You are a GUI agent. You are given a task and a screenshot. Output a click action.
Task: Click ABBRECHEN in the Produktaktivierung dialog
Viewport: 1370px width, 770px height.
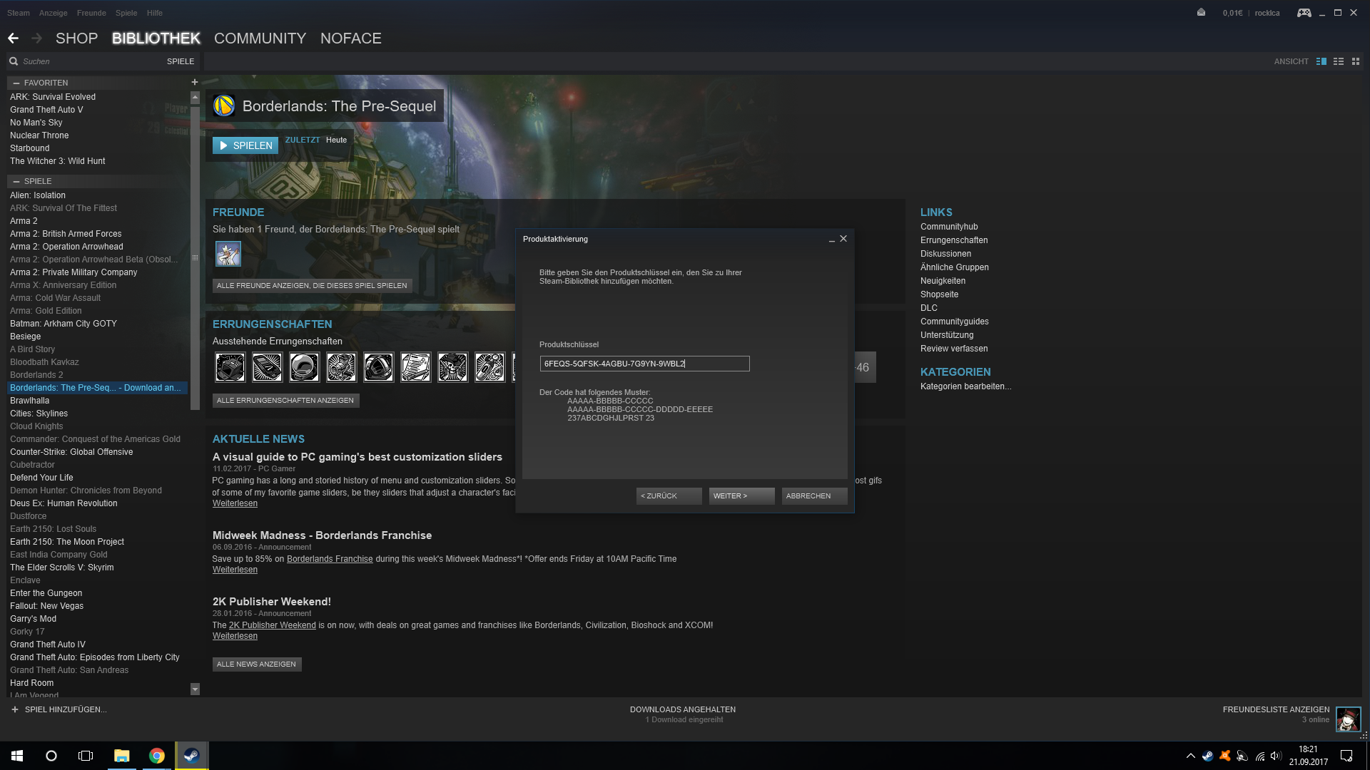click(x=814, y=496)
